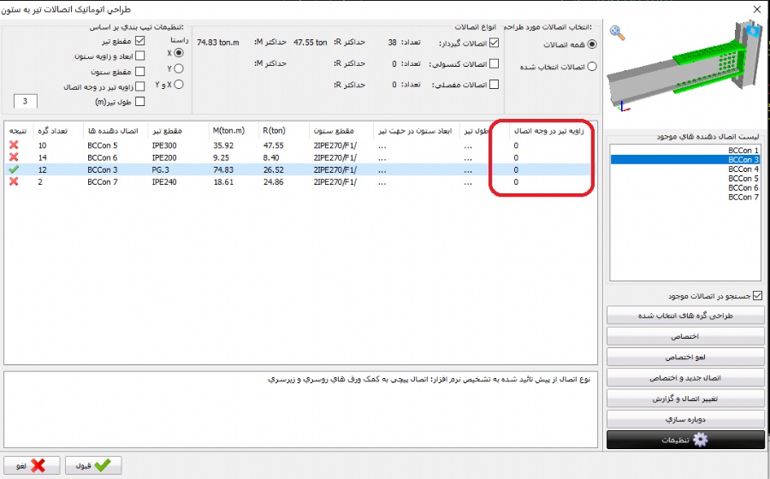Click the red X result icon for BCCon 6
This screenshot has width=770, height=479.
pos(14,157)
